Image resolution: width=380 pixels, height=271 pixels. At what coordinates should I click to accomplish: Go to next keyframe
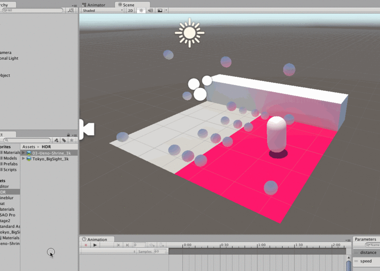tap(127, 245)
